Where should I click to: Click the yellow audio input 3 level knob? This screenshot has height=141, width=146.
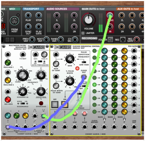[26, 115]
